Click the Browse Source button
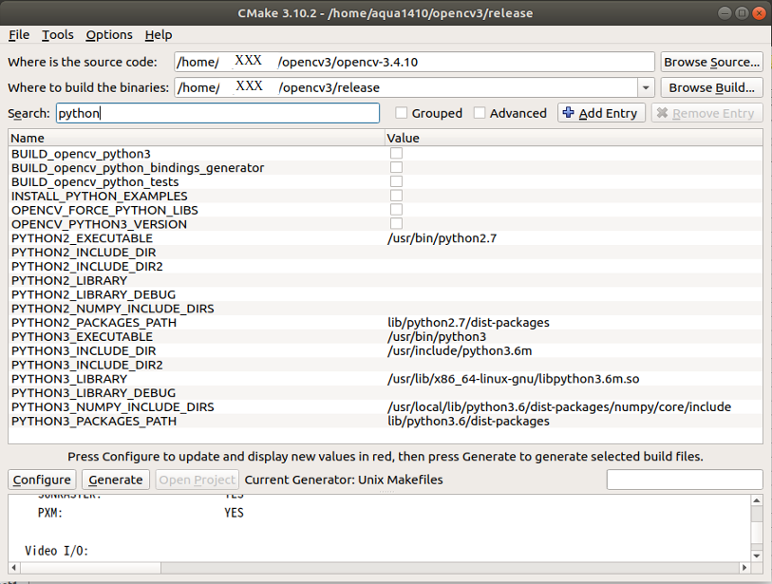The width and height of the screenshot is (772, 584). pyautogui.click(x=711, y=62)
